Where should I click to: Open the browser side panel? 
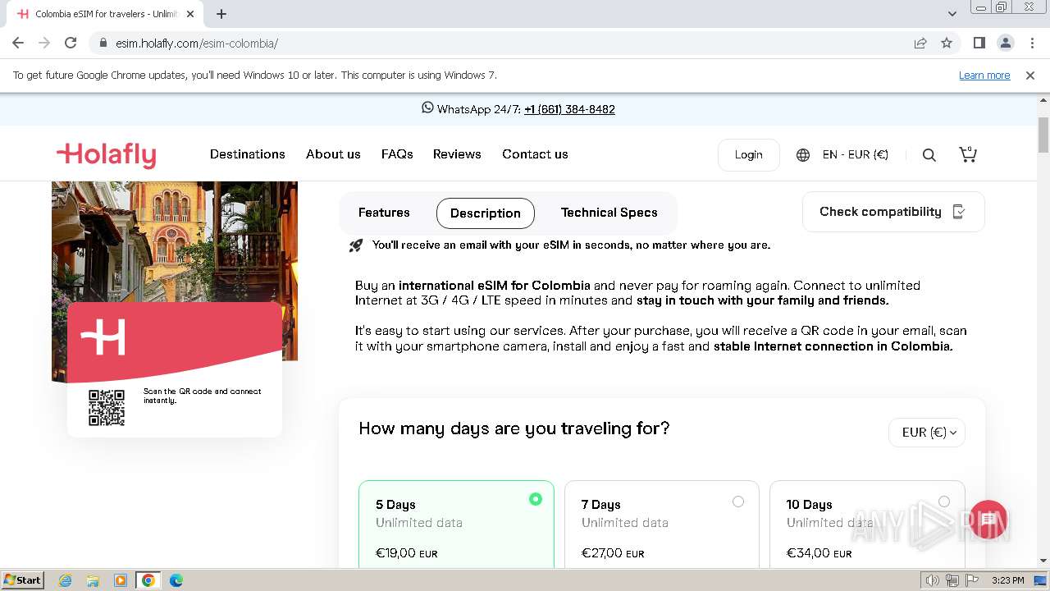[x=979, y=43]
